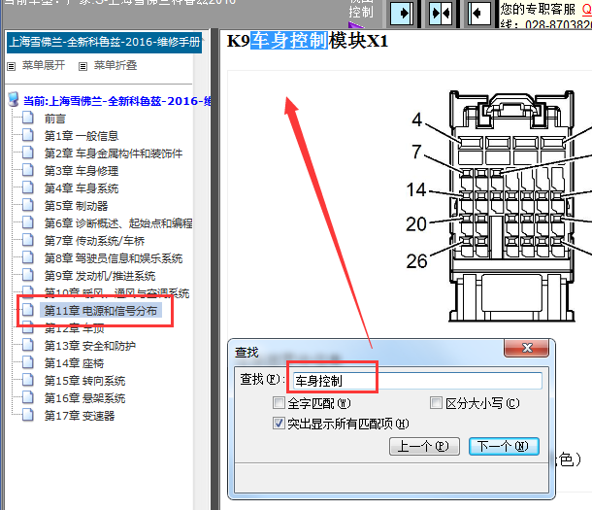Click the 菜单展开 list icon
The height and width of the screenshot is (510, 592).
(12, 66)
